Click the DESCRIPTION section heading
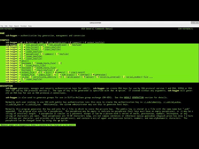This screenshot has height=149, width=199. (x=6, y=86)
